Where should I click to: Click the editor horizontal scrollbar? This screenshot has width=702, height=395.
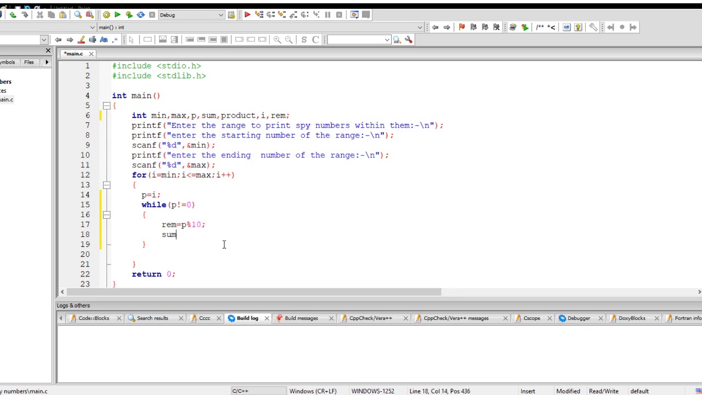[x=253, y=292]
